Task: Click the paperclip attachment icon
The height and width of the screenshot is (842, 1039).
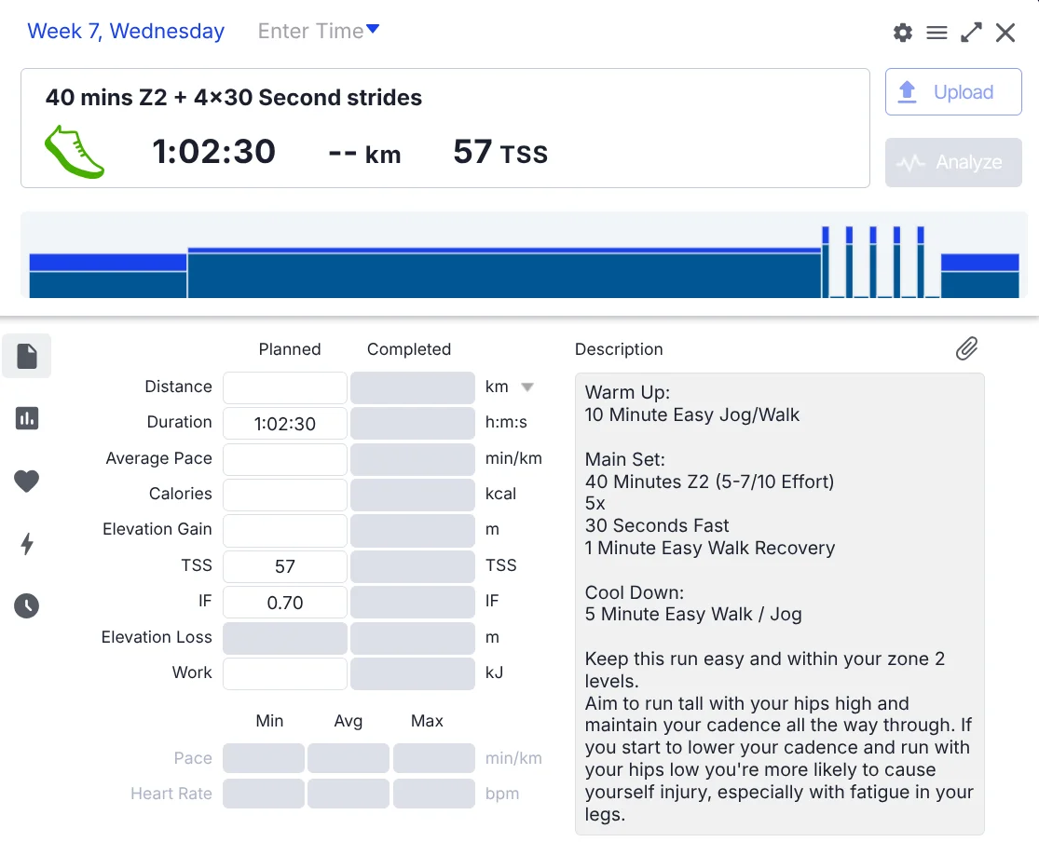Action: (966, 348)
